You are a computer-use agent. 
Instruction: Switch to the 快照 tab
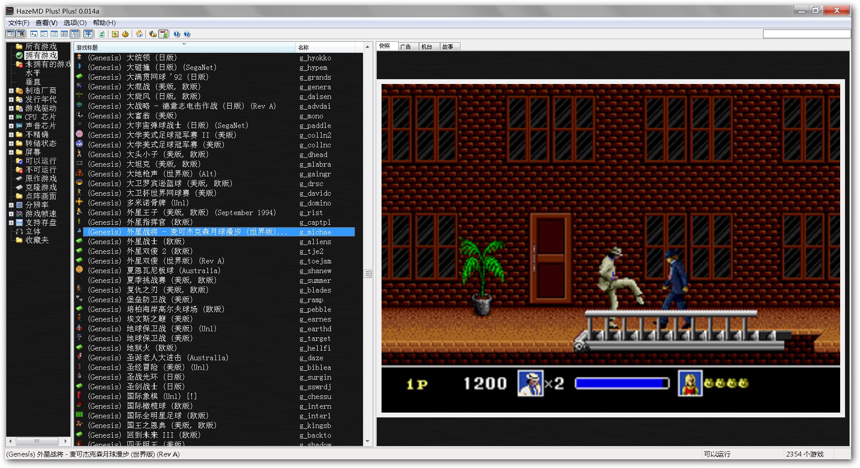click(388, 46)
